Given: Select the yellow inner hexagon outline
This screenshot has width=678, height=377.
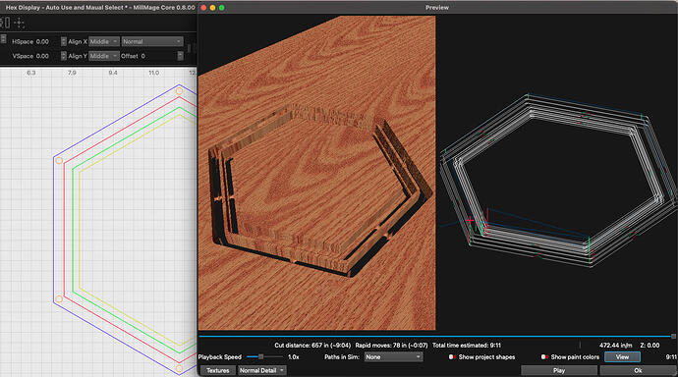Looking at the screenshot, I should (80, 229).
